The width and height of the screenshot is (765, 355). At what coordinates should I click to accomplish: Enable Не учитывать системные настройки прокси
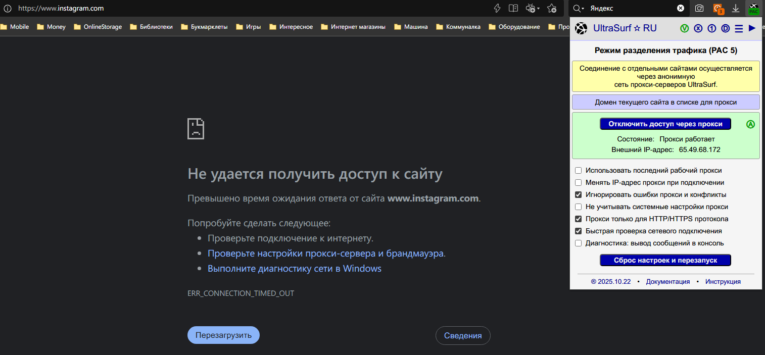[x=579, y=207]
